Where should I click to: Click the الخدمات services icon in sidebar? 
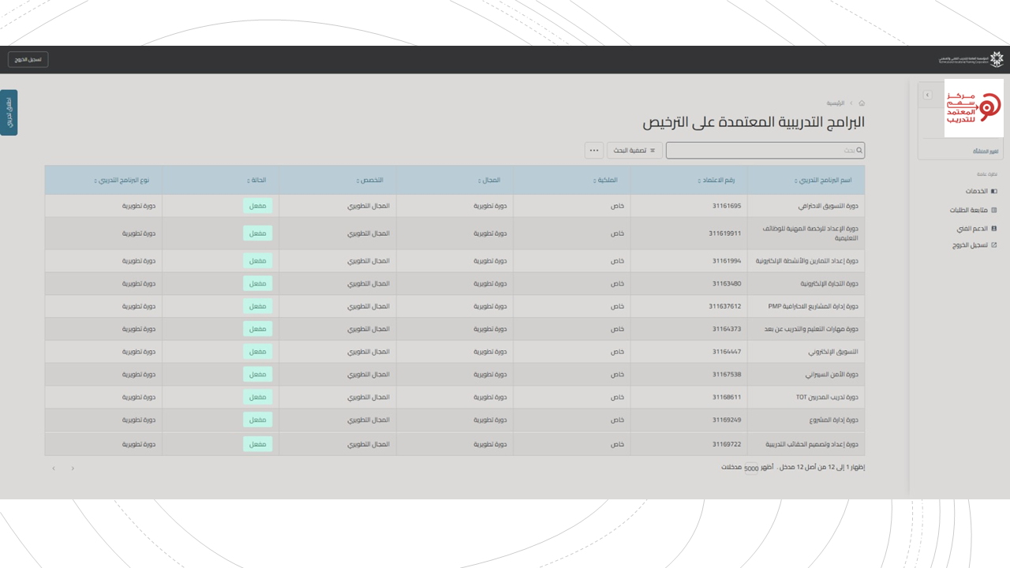(994, 191)
